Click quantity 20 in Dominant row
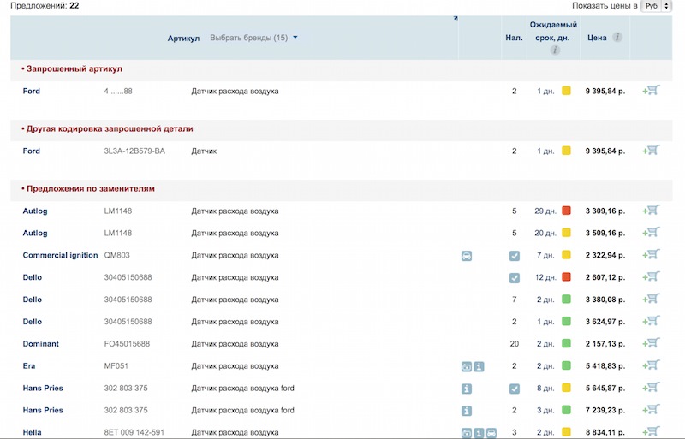The width and height of the screenshot is (685, 439). pos(515,344)
